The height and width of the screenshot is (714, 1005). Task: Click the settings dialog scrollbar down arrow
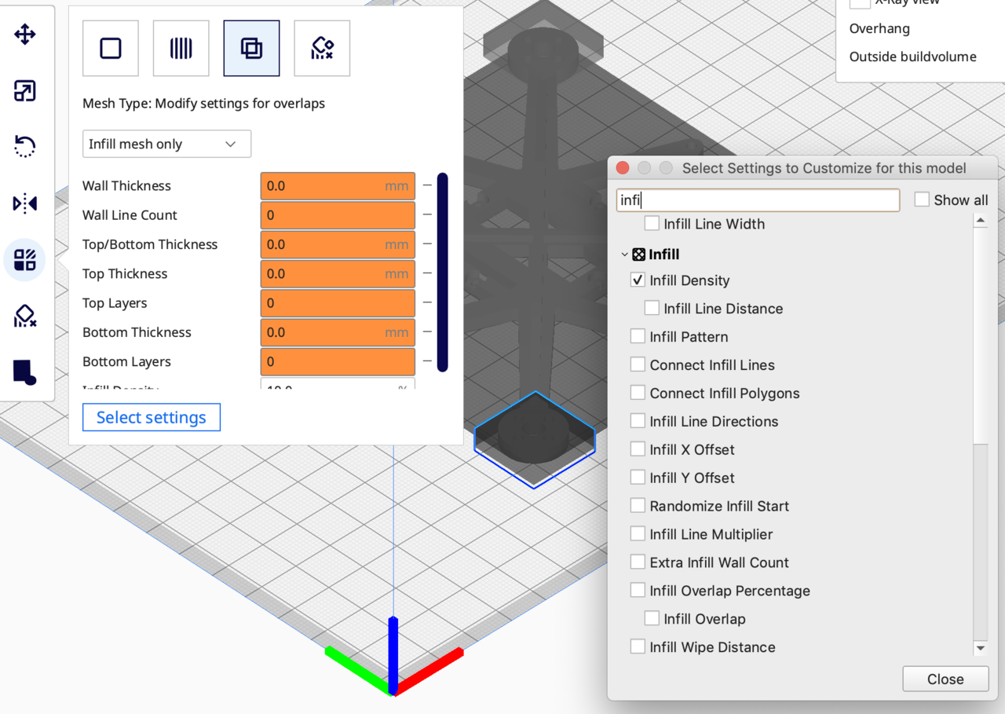pyautogui.click(x=980, y=648)
